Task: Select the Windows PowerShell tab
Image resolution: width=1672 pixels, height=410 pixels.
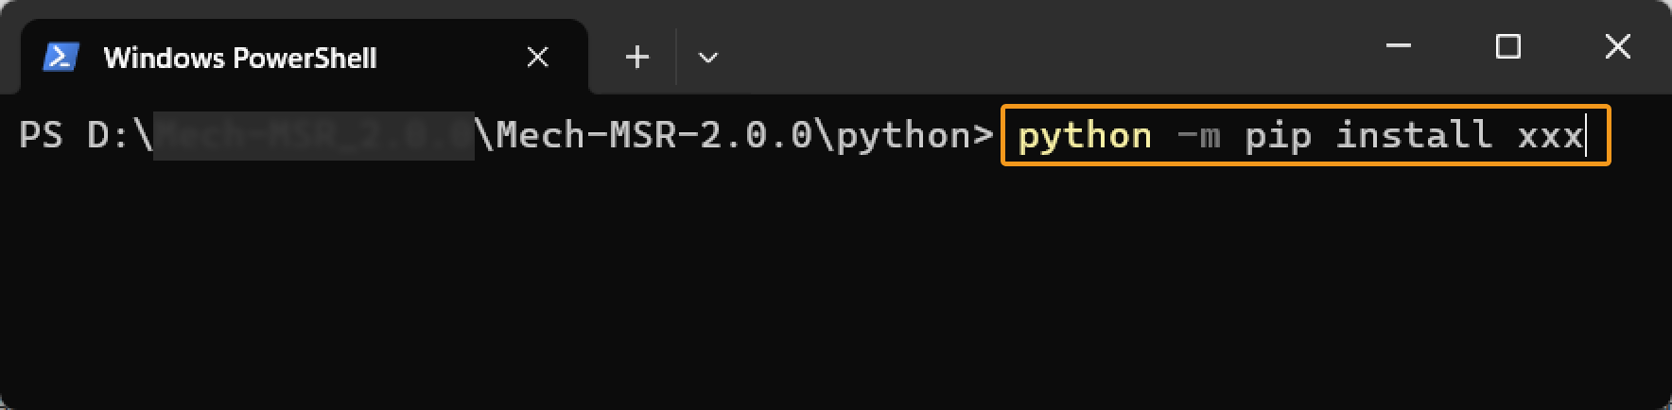Action: click(x=240, y=58)
